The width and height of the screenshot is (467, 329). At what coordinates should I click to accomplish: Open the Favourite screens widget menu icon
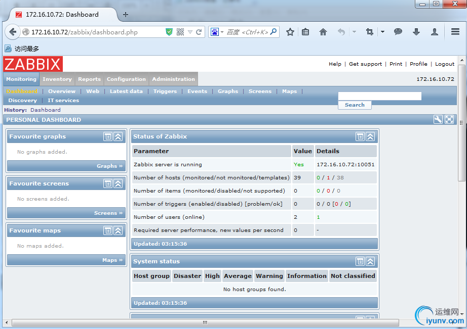(x=108, y=183)
